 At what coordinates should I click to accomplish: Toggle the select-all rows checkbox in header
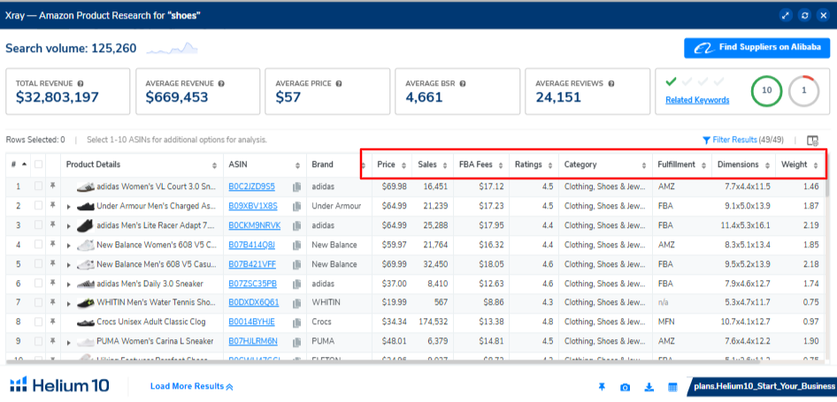click(38, 164)
